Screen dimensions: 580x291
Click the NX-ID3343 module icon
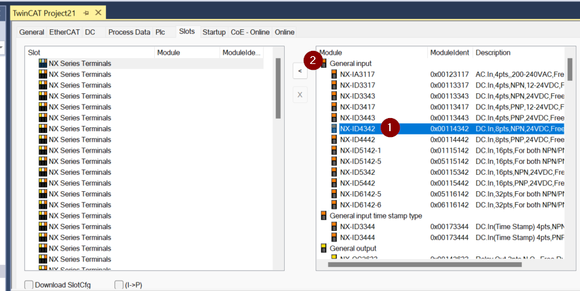tap(334, 96)
